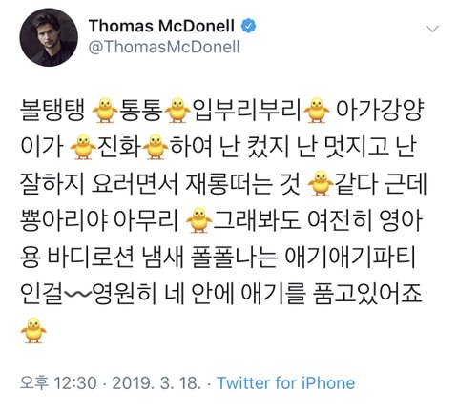The height and width of the screenshot is (412, 458).
Task: Click the blue verified badge
Action: (249, 26)
